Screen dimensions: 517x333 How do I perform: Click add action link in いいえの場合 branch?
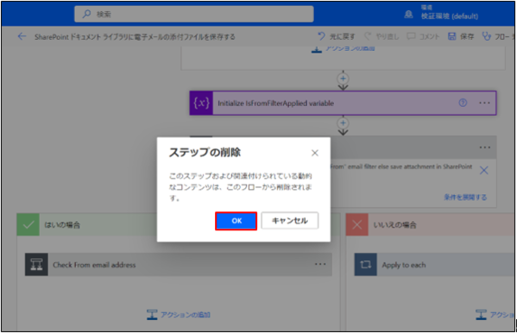495,315
